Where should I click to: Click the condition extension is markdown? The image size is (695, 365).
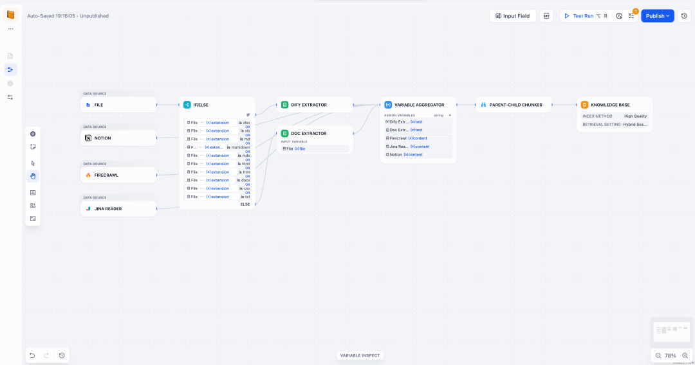pos(218,147)
